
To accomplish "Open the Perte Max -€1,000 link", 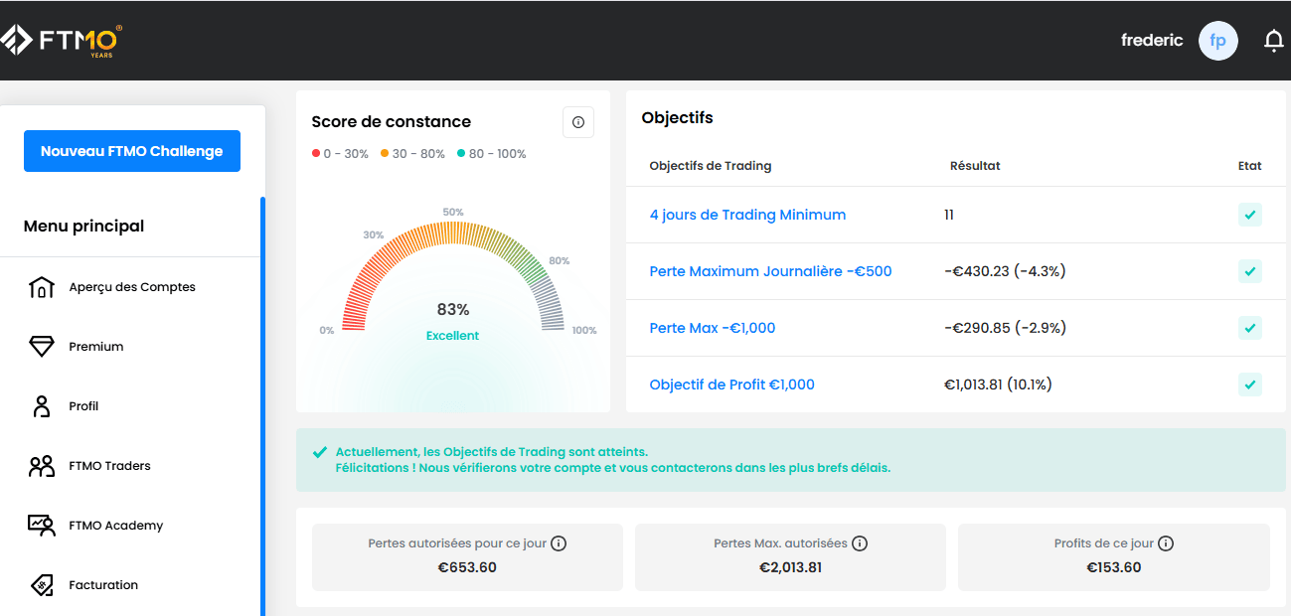I will pos(712,328).
